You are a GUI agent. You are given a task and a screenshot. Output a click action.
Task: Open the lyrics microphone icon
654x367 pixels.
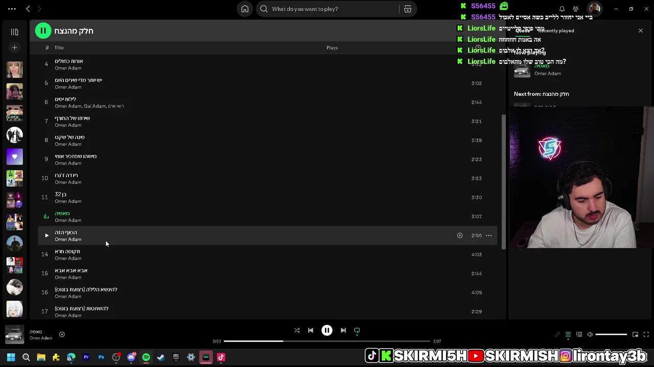(557, 334)
